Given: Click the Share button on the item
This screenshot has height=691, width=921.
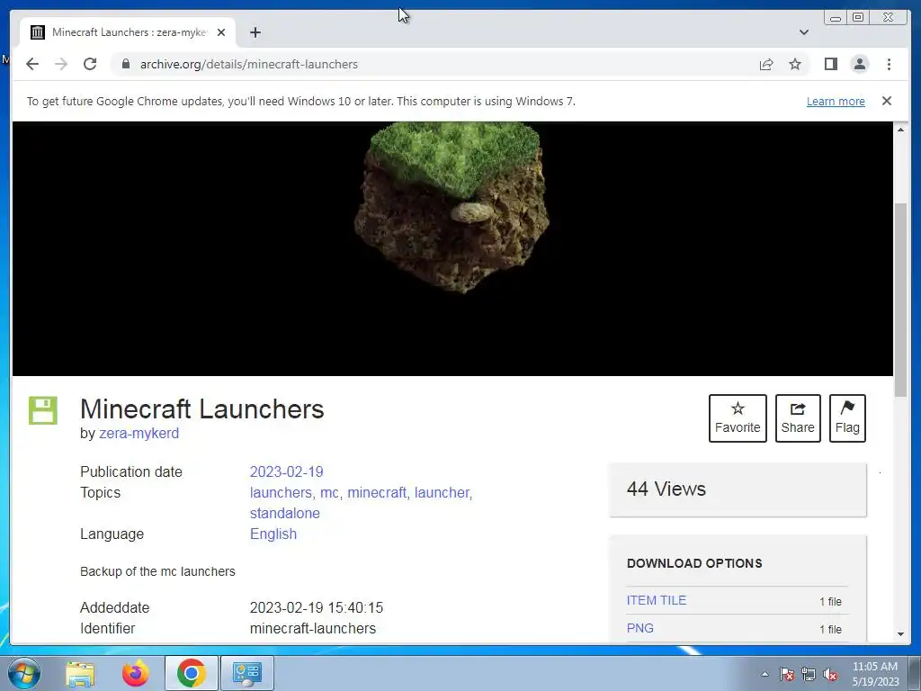Looking at the screenshot, I should click(x=798, y=418).
